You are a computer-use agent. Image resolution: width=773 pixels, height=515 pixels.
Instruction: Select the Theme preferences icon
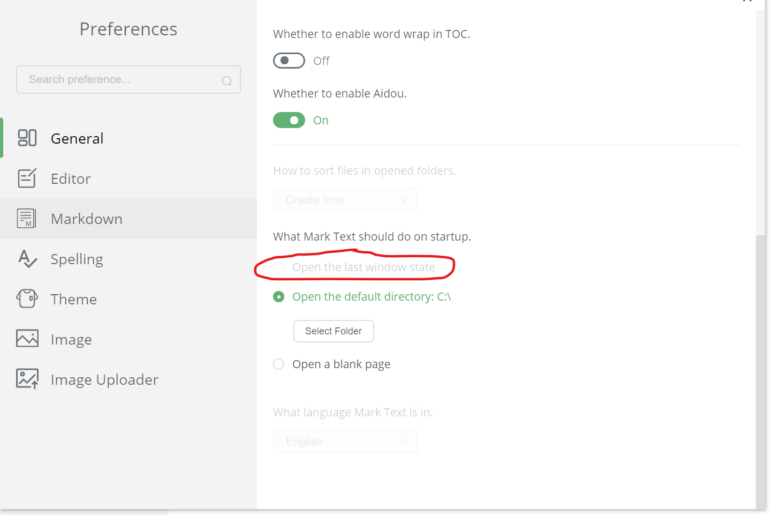pyautogui.click(x=27, y=298)
